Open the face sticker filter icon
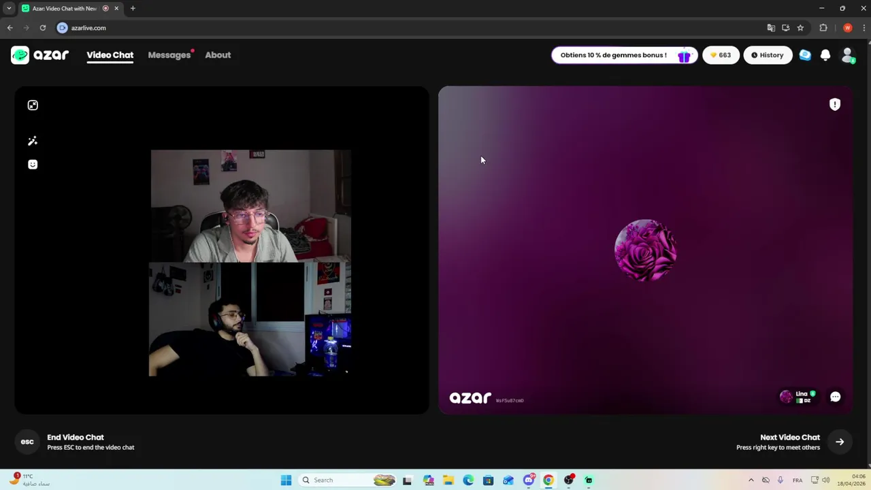The width and height of the screenshot is (871, 490). [33, 164]
